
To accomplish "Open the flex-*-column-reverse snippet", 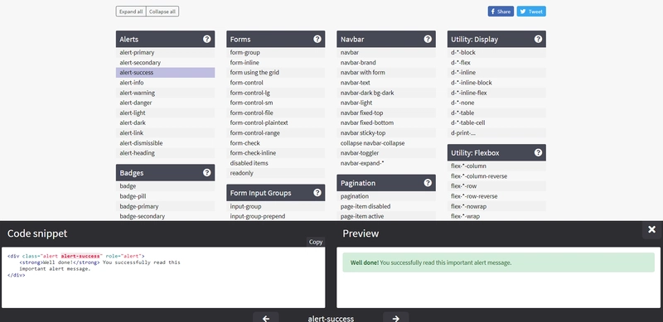I will tap(496, 176).
